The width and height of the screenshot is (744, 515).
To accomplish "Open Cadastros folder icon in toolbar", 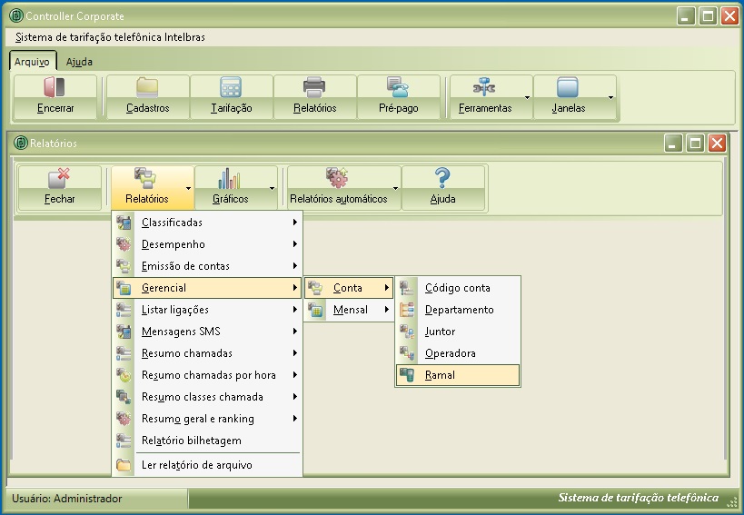I will tap(147, 88).
